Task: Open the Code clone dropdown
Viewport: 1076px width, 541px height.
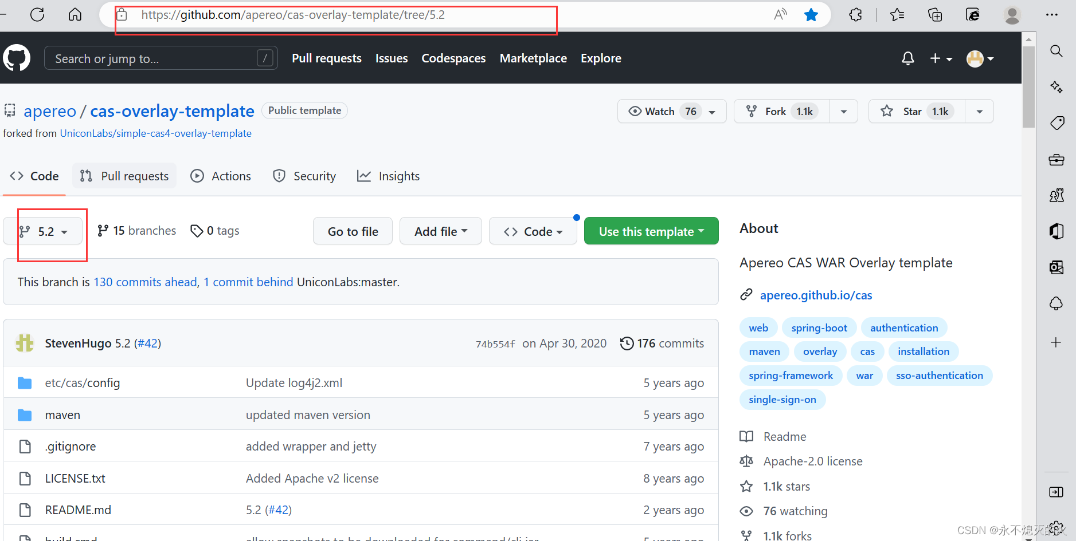Action: tap(533, 231)
